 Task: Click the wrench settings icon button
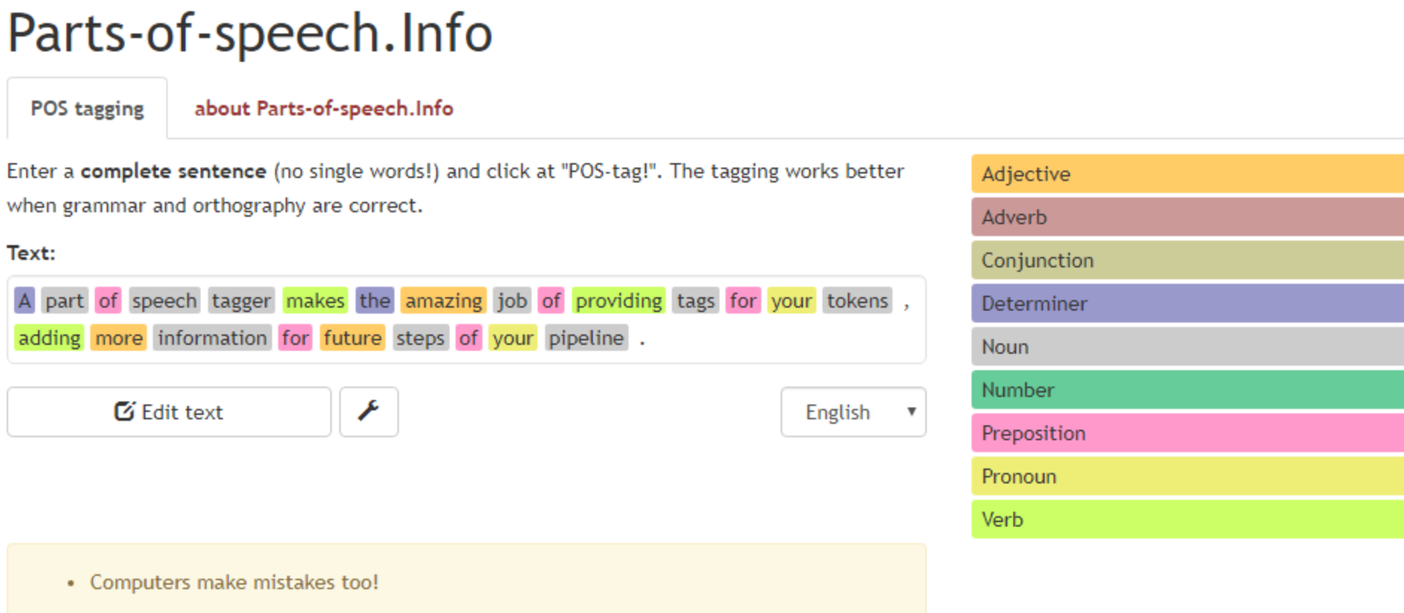[x=368, y=411]
